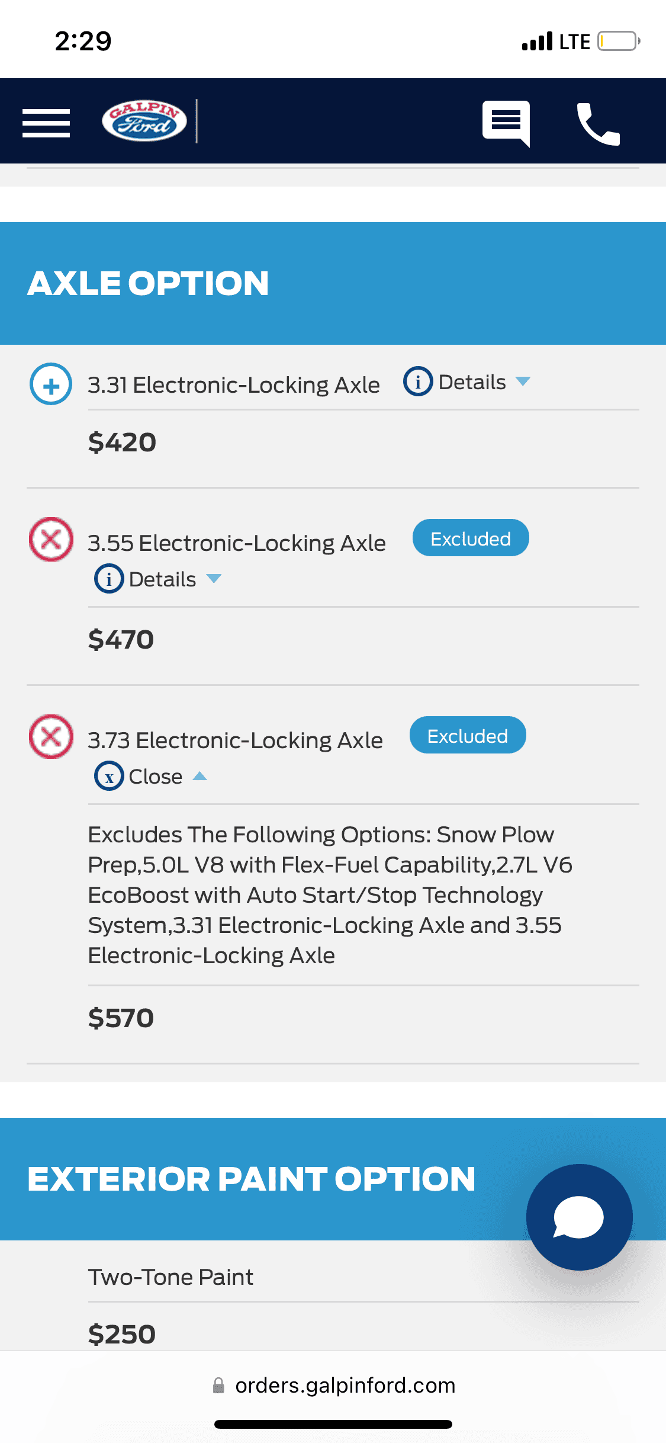This screenshot has width=666, height=1443.
Task: Select the Two-Tone Paint option label
Action: [170, 1277]
